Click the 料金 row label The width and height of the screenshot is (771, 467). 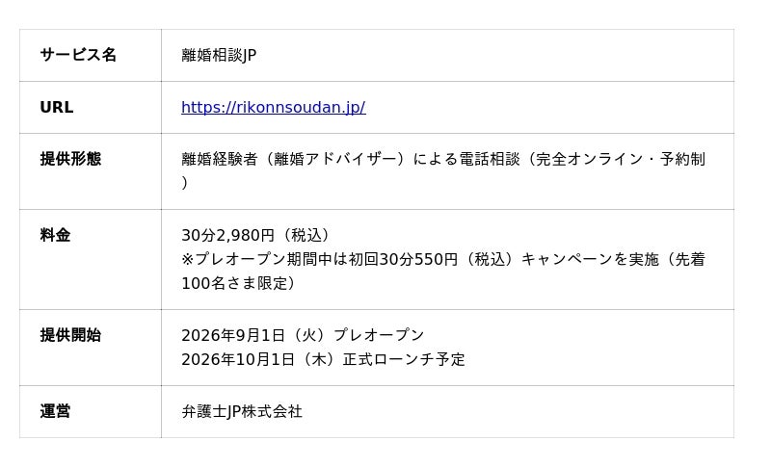[55, 235]
